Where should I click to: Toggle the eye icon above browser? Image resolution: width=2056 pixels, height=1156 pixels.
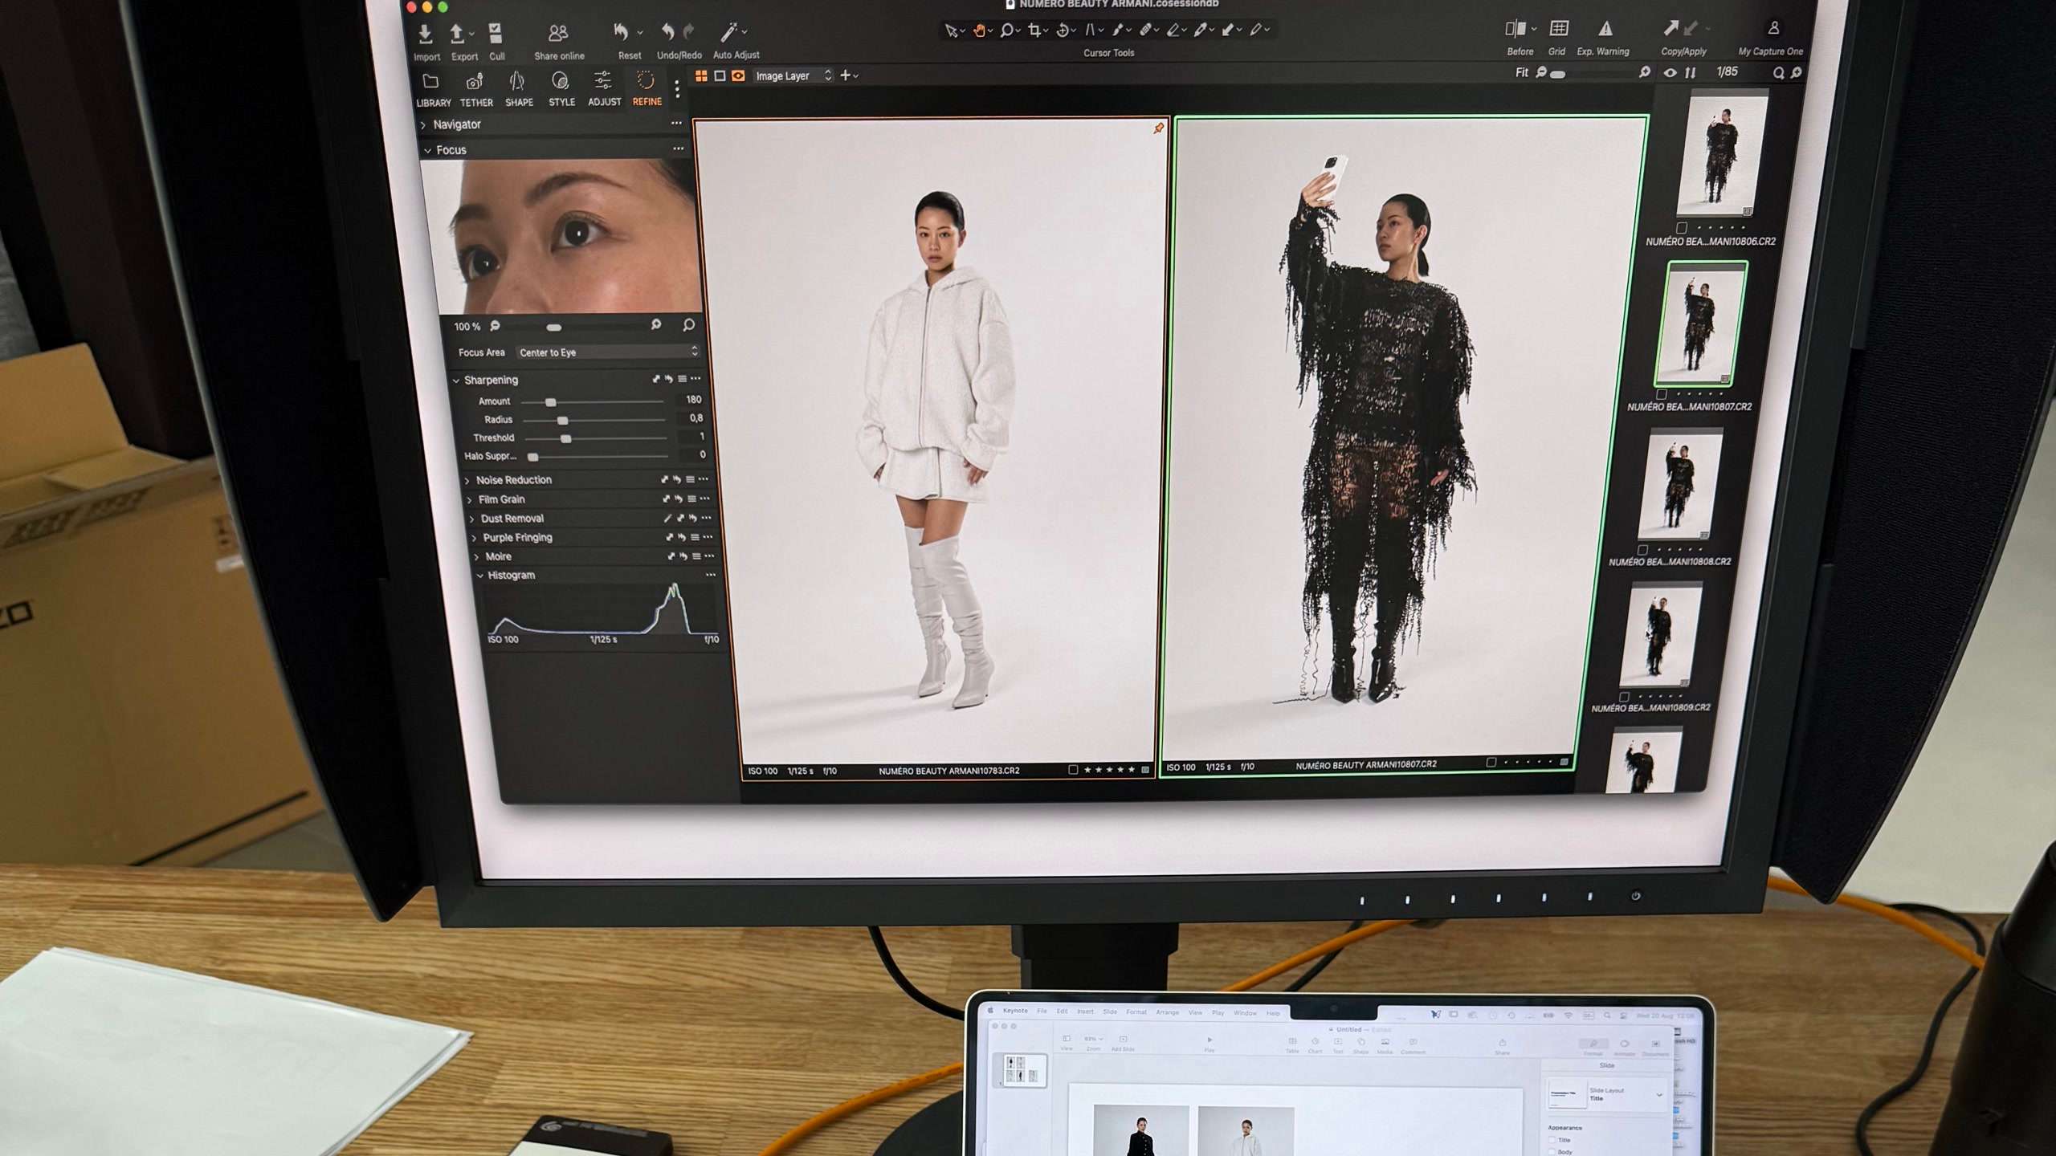pos(1670,73)
